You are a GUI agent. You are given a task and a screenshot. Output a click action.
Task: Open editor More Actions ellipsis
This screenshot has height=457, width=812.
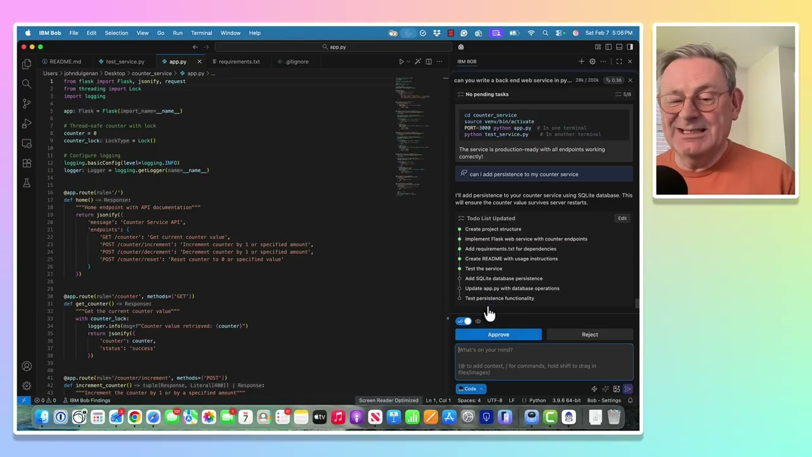439,62
